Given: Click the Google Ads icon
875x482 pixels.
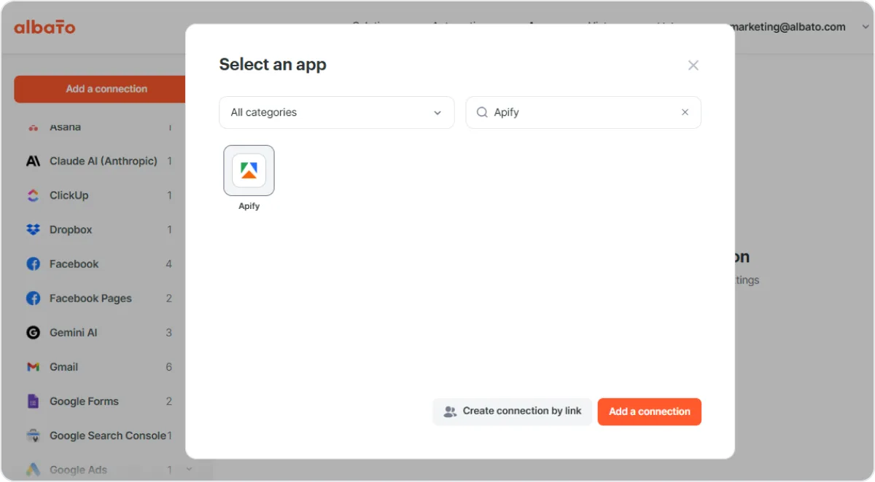Looking at the screenshot, I should (x=33, y=470).
